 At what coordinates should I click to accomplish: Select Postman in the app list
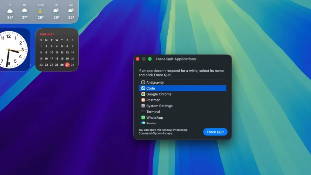click(x=153, y=100)
